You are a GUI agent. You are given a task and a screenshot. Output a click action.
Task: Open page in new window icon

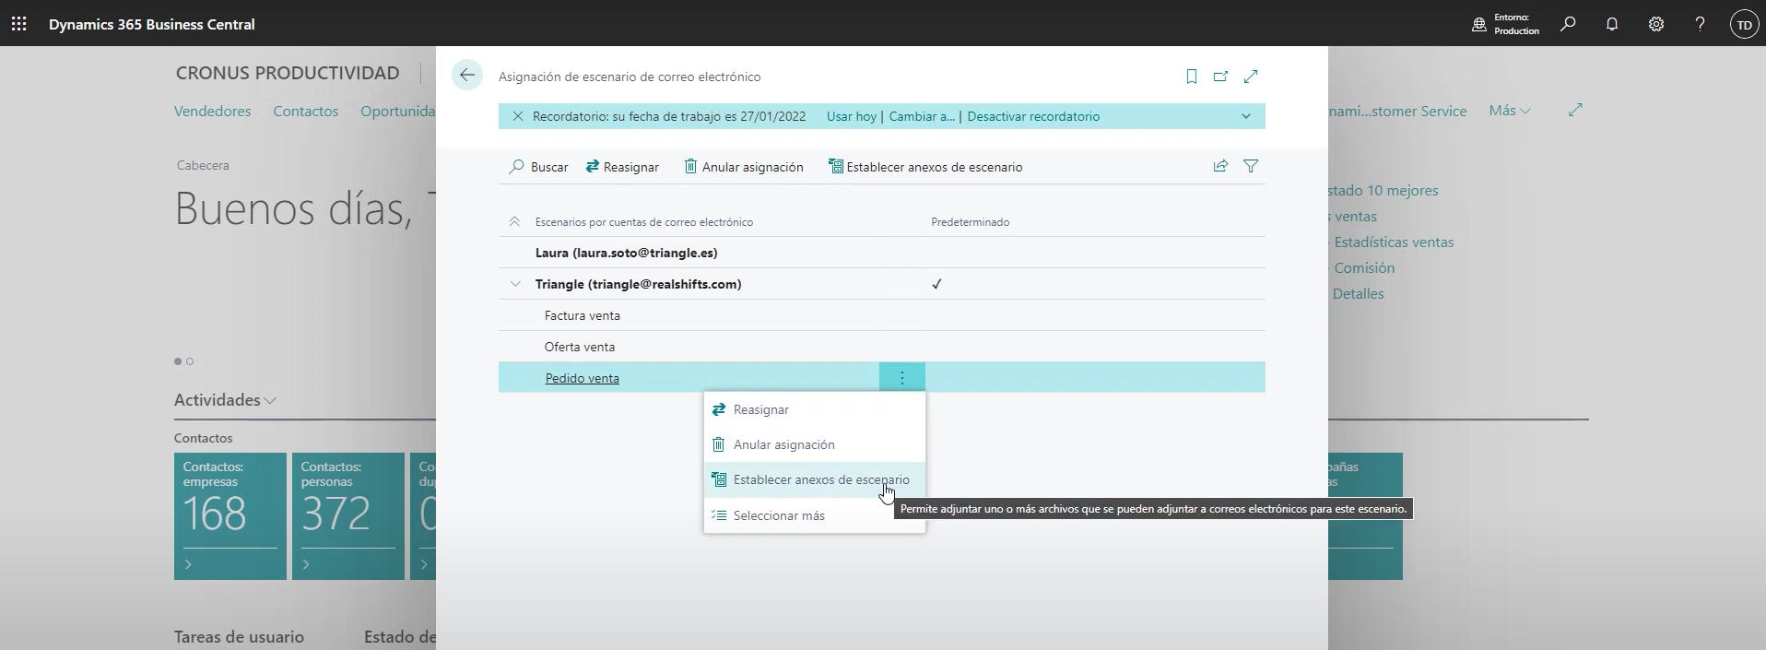coord(1220,77)
